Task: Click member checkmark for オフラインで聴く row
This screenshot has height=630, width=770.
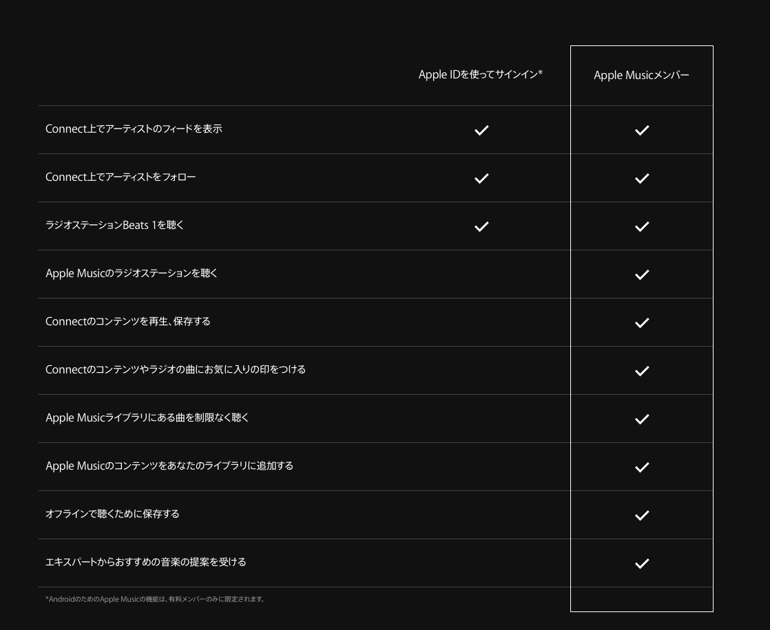Action: click(642, 515)
